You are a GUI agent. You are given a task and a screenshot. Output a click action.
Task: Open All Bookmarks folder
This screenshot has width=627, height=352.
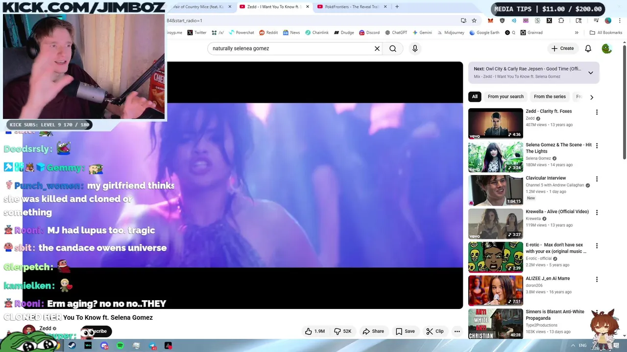pyautogui.click(x=606, y=33)
